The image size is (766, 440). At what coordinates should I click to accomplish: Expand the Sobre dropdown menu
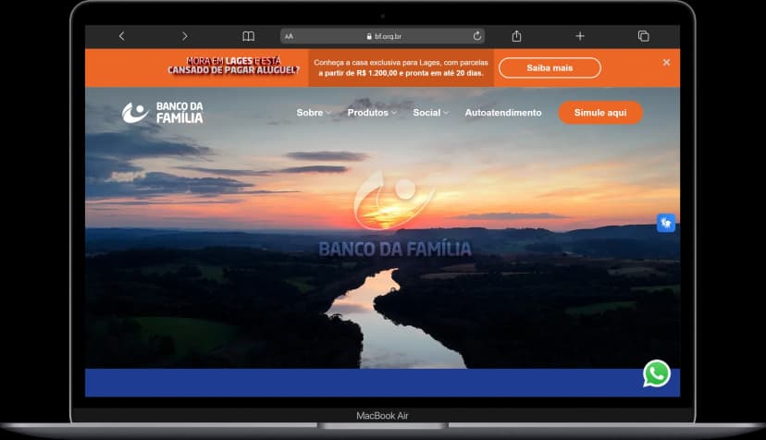click(313, 113)
